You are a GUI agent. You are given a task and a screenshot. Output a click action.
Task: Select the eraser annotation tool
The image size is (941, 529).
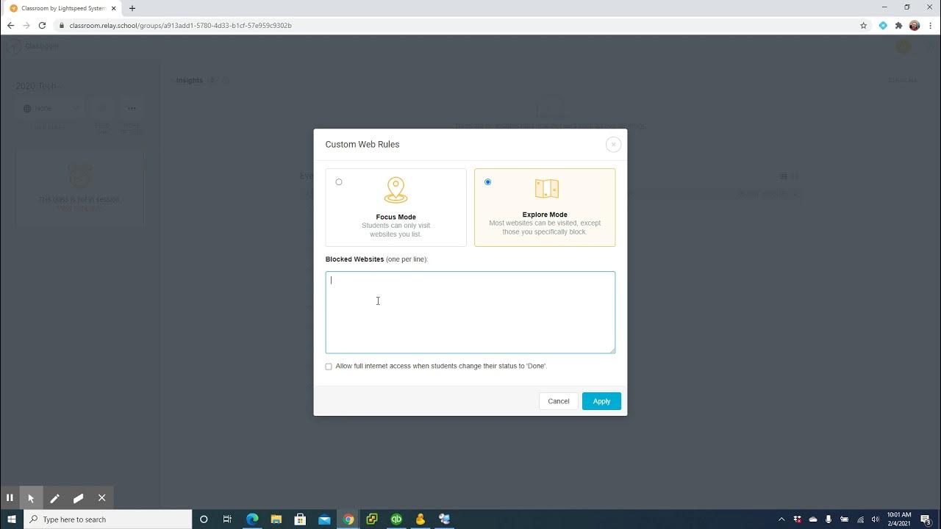click(78, 497)
